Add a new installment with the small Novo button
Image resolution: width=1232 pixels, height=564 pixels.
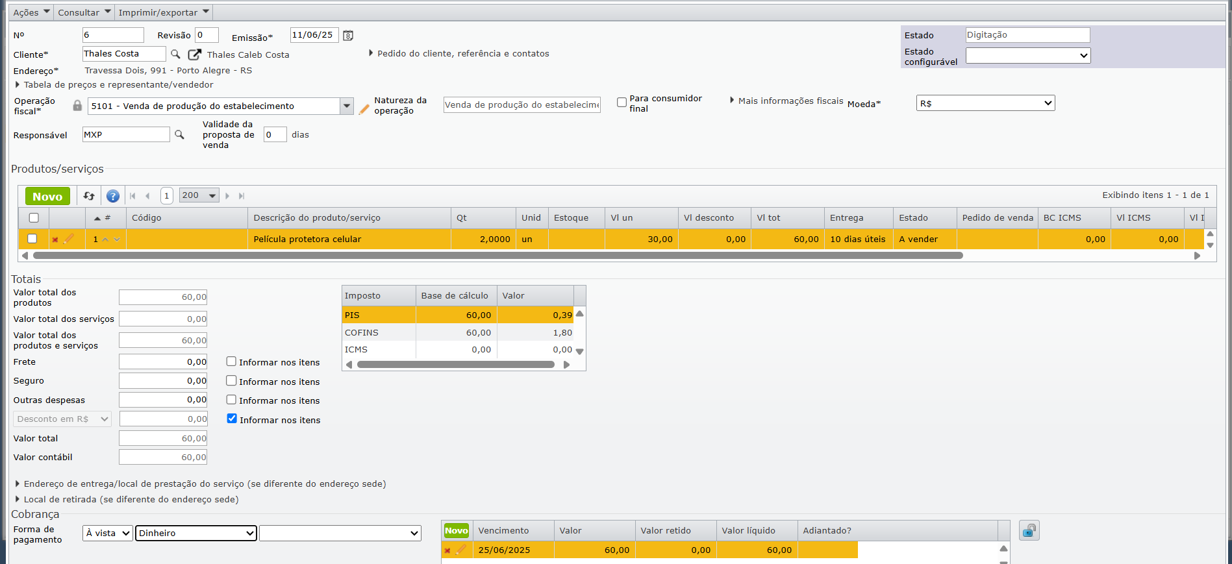pos(457,531)
